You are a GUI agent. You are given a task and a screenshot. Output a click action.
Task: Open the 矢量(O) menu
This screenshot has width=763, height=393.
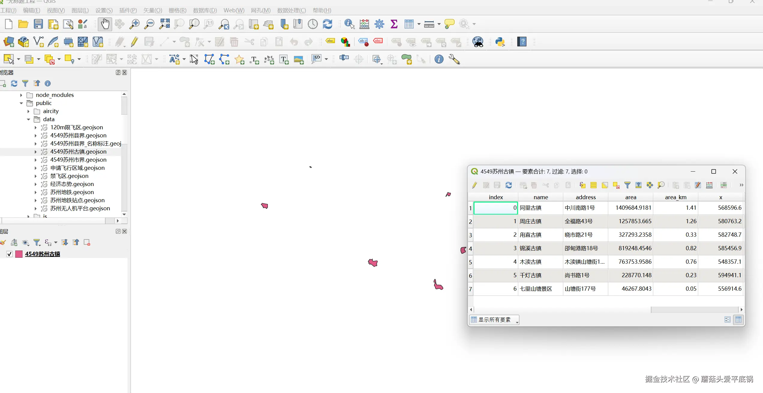[152, 10]
